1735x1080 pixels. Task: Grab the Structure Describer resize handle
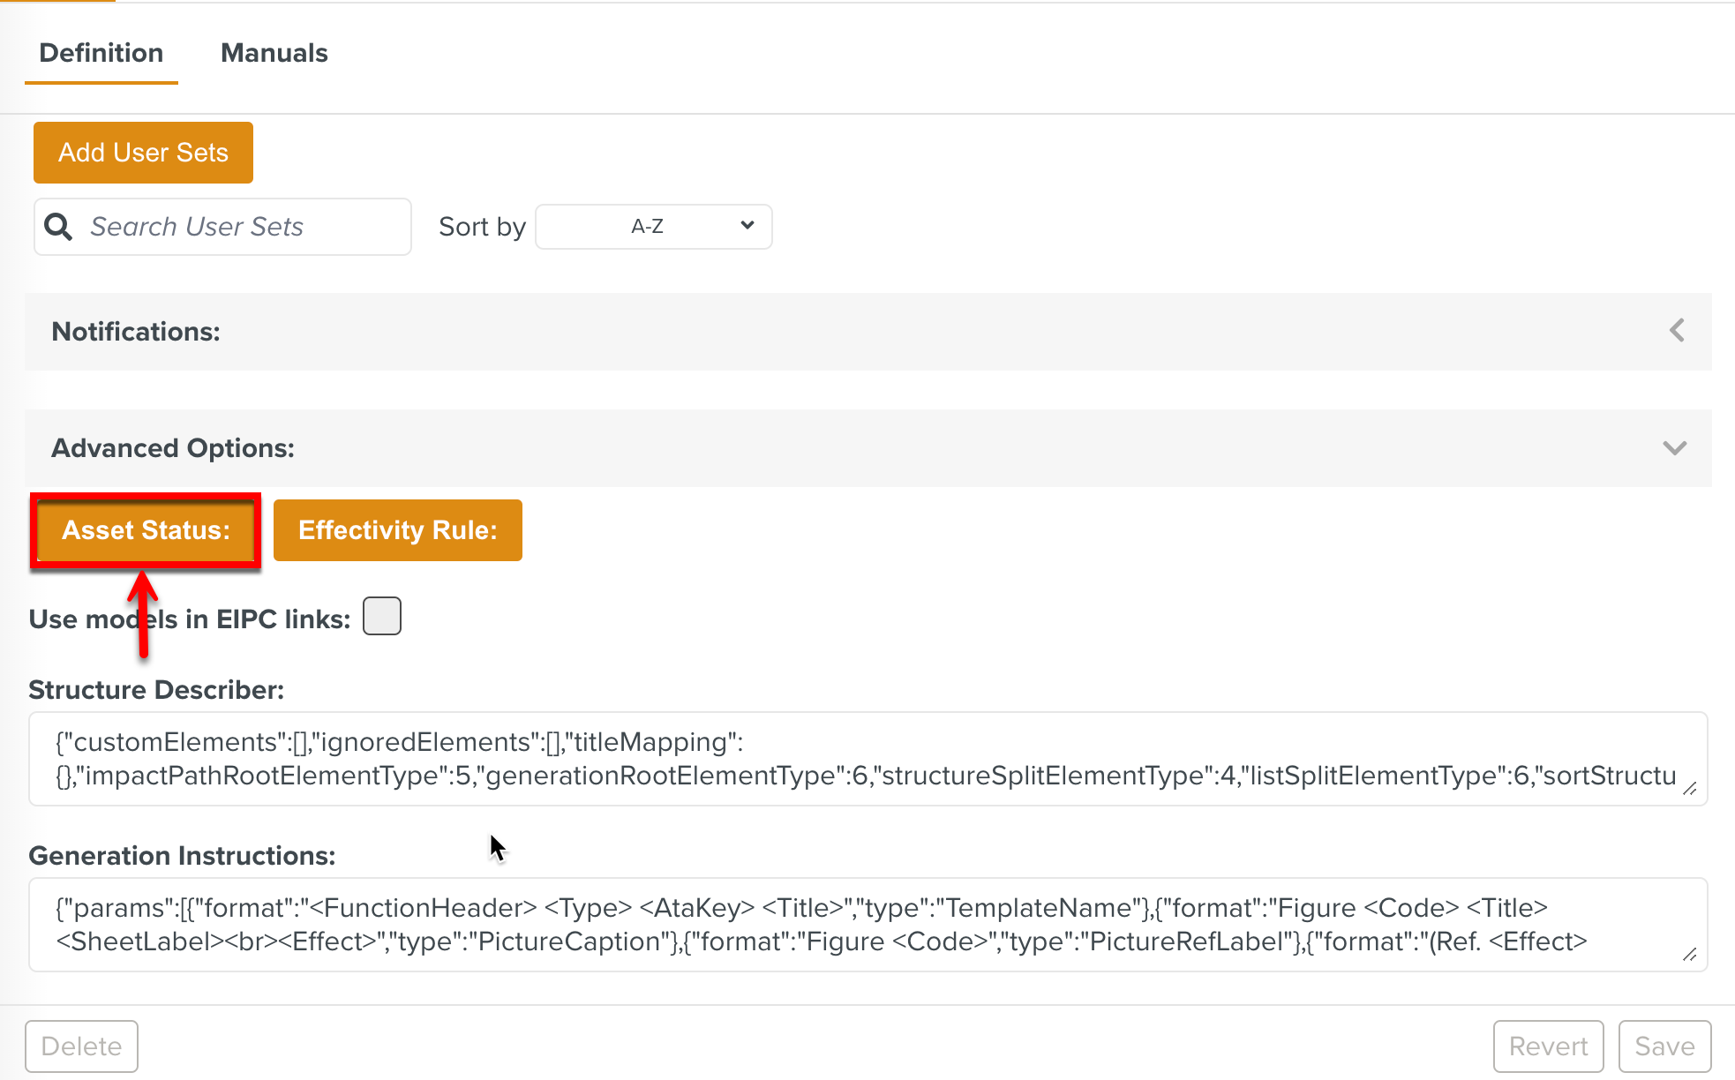click(x=1689, y=788)
